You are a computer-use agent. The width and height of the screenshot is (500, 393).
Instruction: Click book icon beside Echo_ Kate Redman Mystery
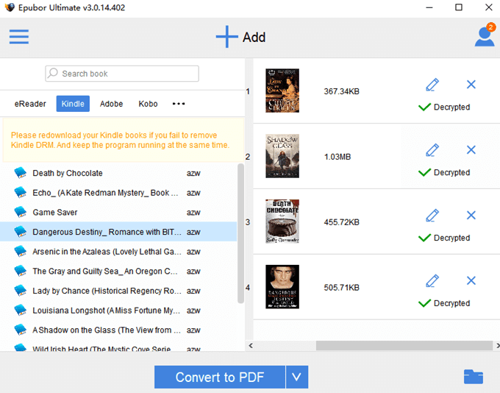point(21,193)
